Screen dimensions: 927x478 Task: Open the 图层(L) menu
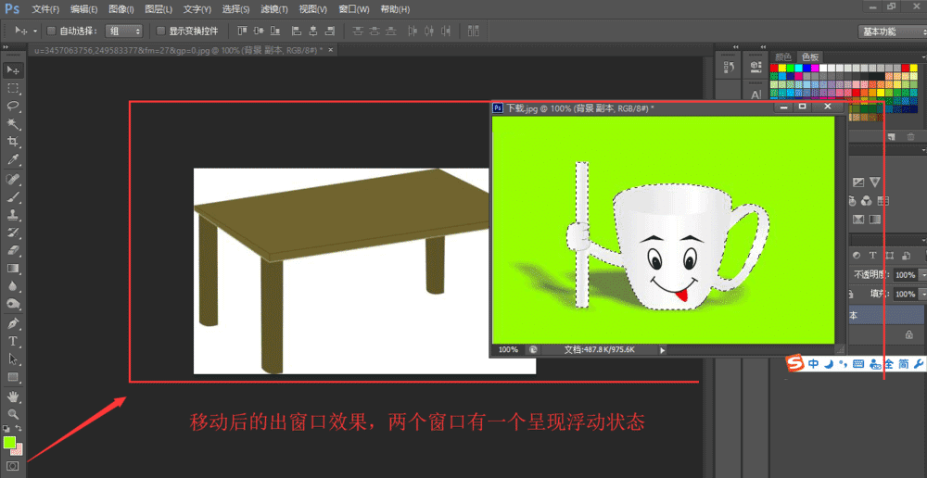click(159, 9)
